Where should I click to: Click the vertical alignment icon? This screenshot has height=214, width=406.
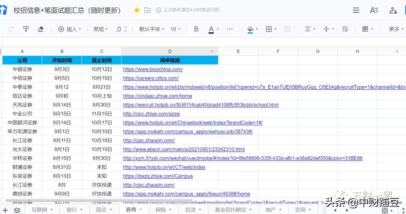pyautogui.click(x=326, y=29)
